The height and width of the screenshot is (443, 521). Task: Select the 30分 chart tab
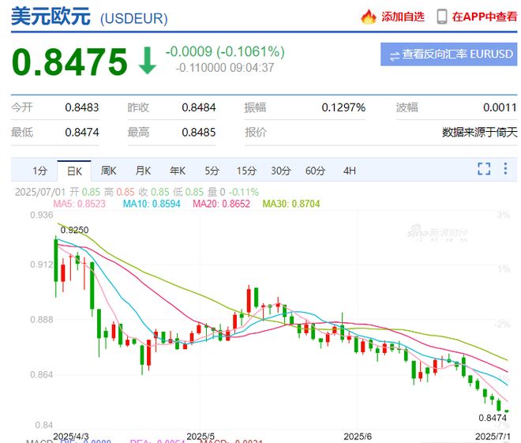281,171
